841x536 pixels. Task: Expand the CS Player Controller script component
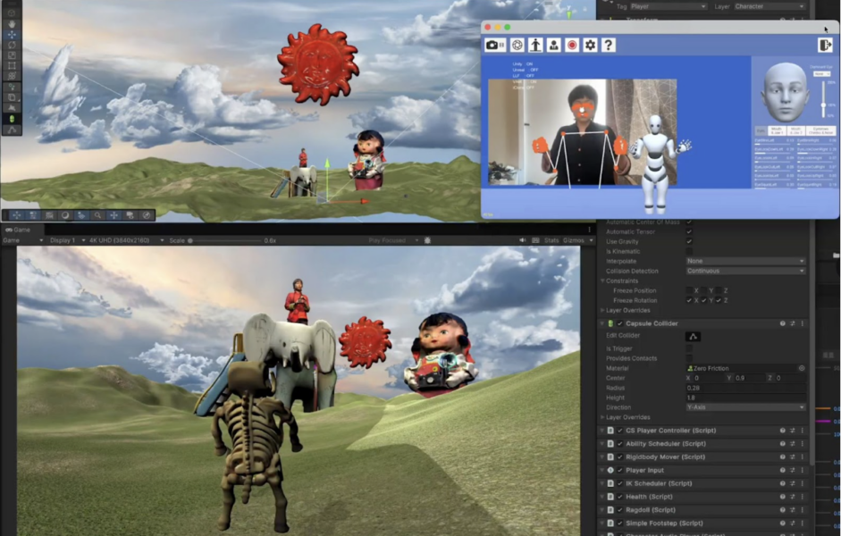click(x=603, y=431)
